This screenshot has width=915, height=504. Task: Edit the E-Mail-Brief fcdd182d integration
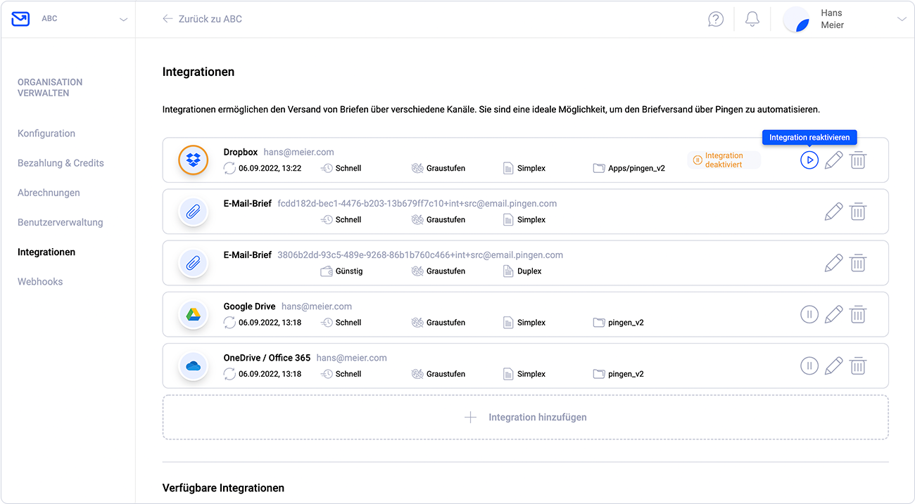(x=833, y=212)
